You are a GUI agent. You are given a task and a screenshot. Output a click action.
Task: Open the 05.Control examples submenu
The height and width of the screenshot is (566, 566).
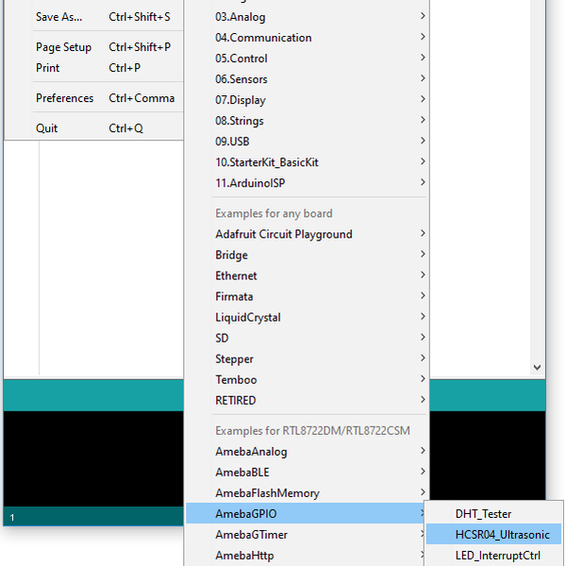(x=308, y=58)
